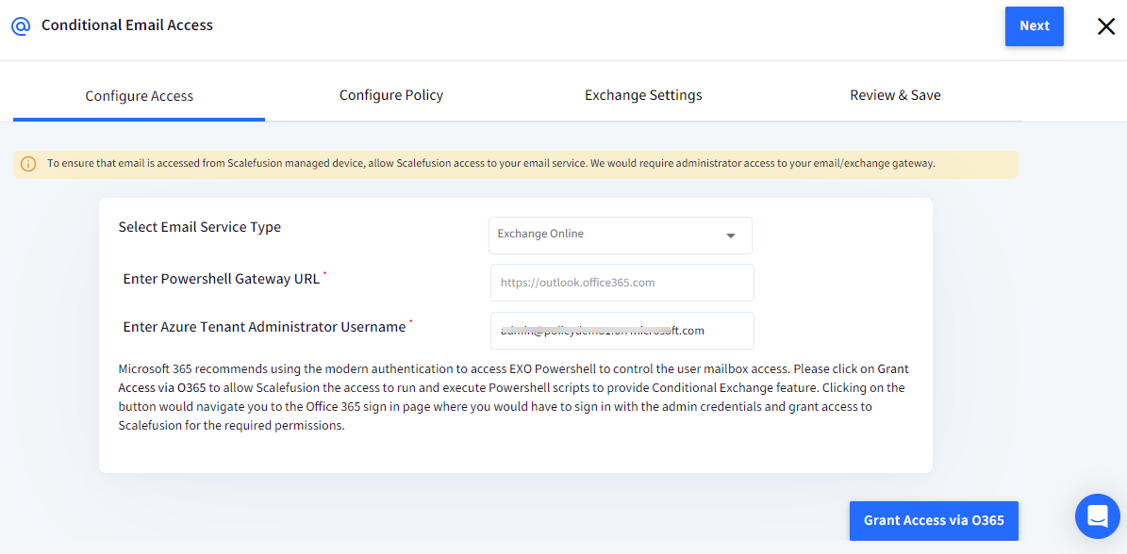Click the yellow Scalefusion access notice text

[491, 164]
